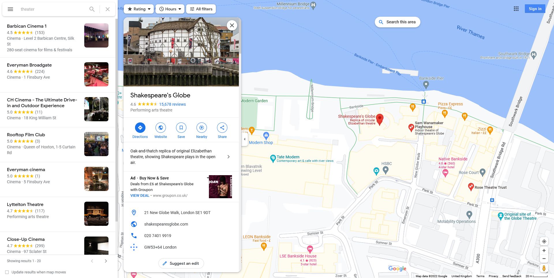Select Close-Up Cinema result
554x278 pixels.
pos(58,243)
